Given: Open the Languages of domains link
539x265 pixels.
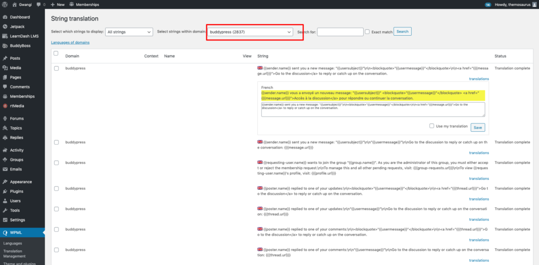Looking at the screenshot, I should [x=70, y=43].
